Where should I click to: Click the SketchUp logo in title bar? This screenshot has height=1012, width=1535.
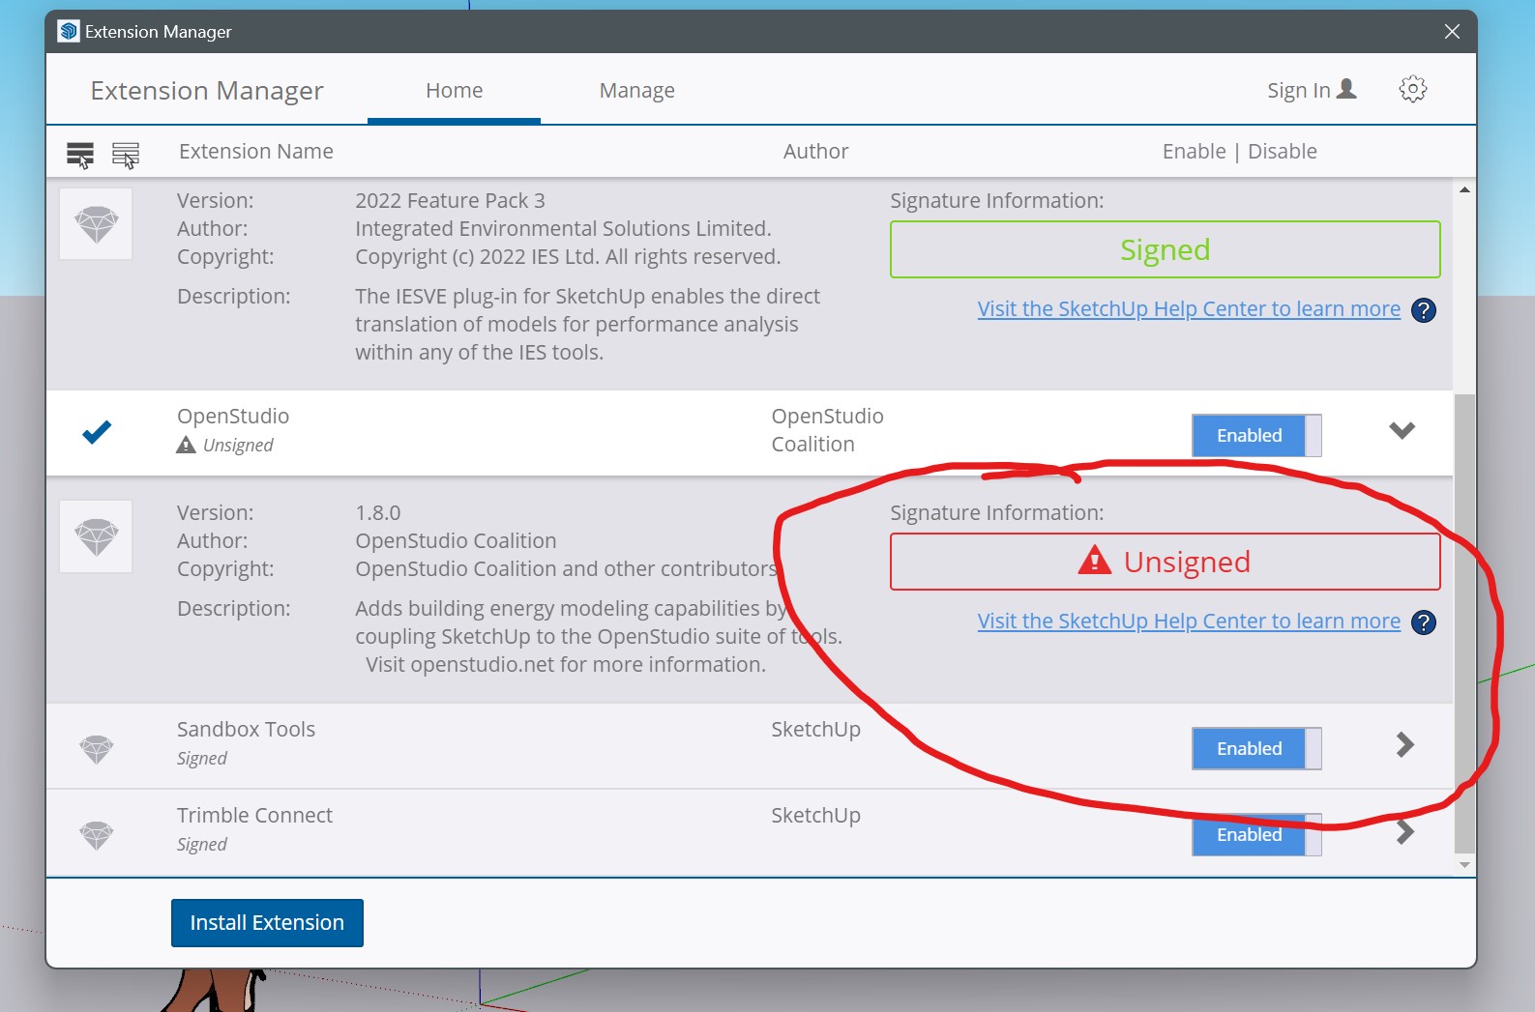pos(68,31)
